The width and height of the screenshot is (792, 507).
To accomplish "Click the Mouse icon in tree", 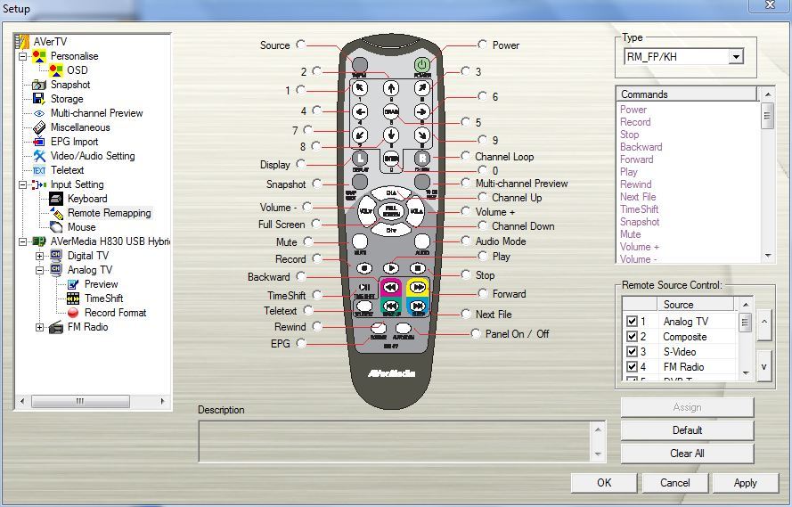I will click(x=56, y=226).
